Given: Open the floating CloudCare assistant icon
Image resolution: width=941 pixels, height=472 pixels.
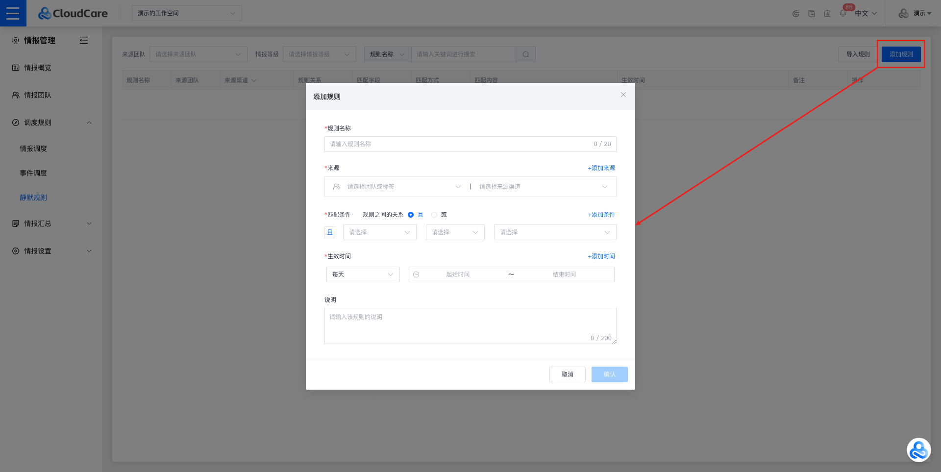Looking at the screenshot, I should tap(918, 450).
